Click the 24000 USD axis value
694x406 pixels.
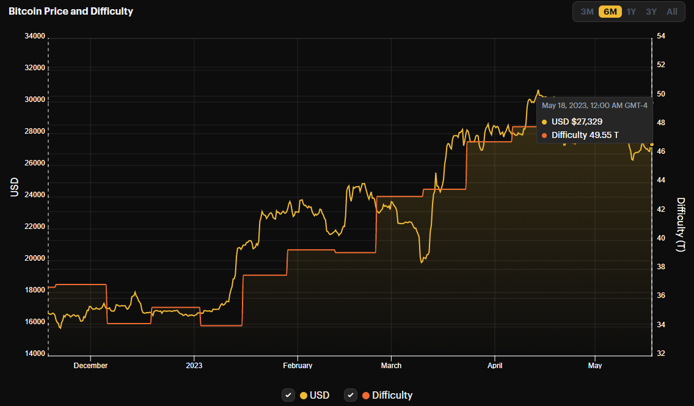tap(35, 195)
